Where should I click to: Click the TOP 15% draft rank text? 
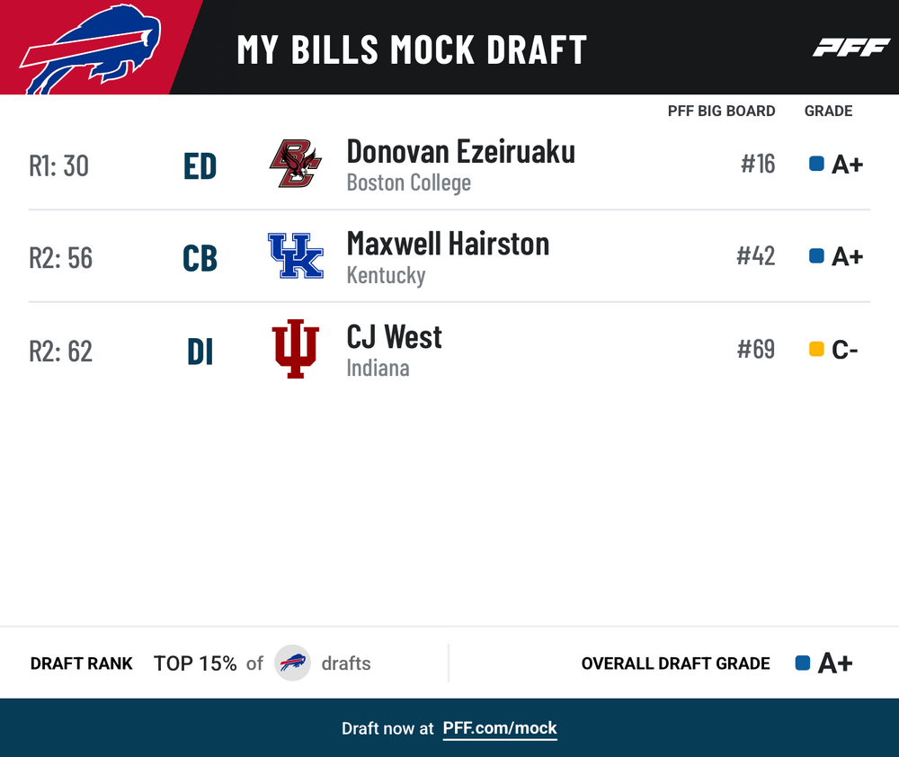(x=195, y=663)
